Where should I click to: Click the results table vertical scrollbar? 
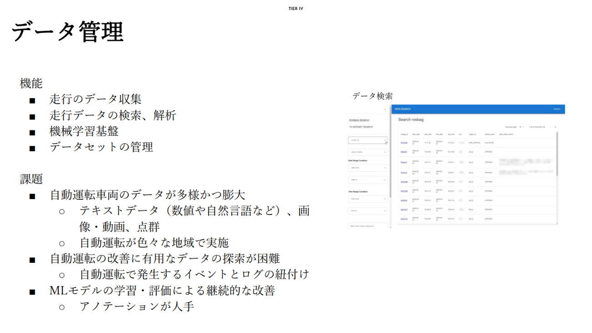(557, 154)
